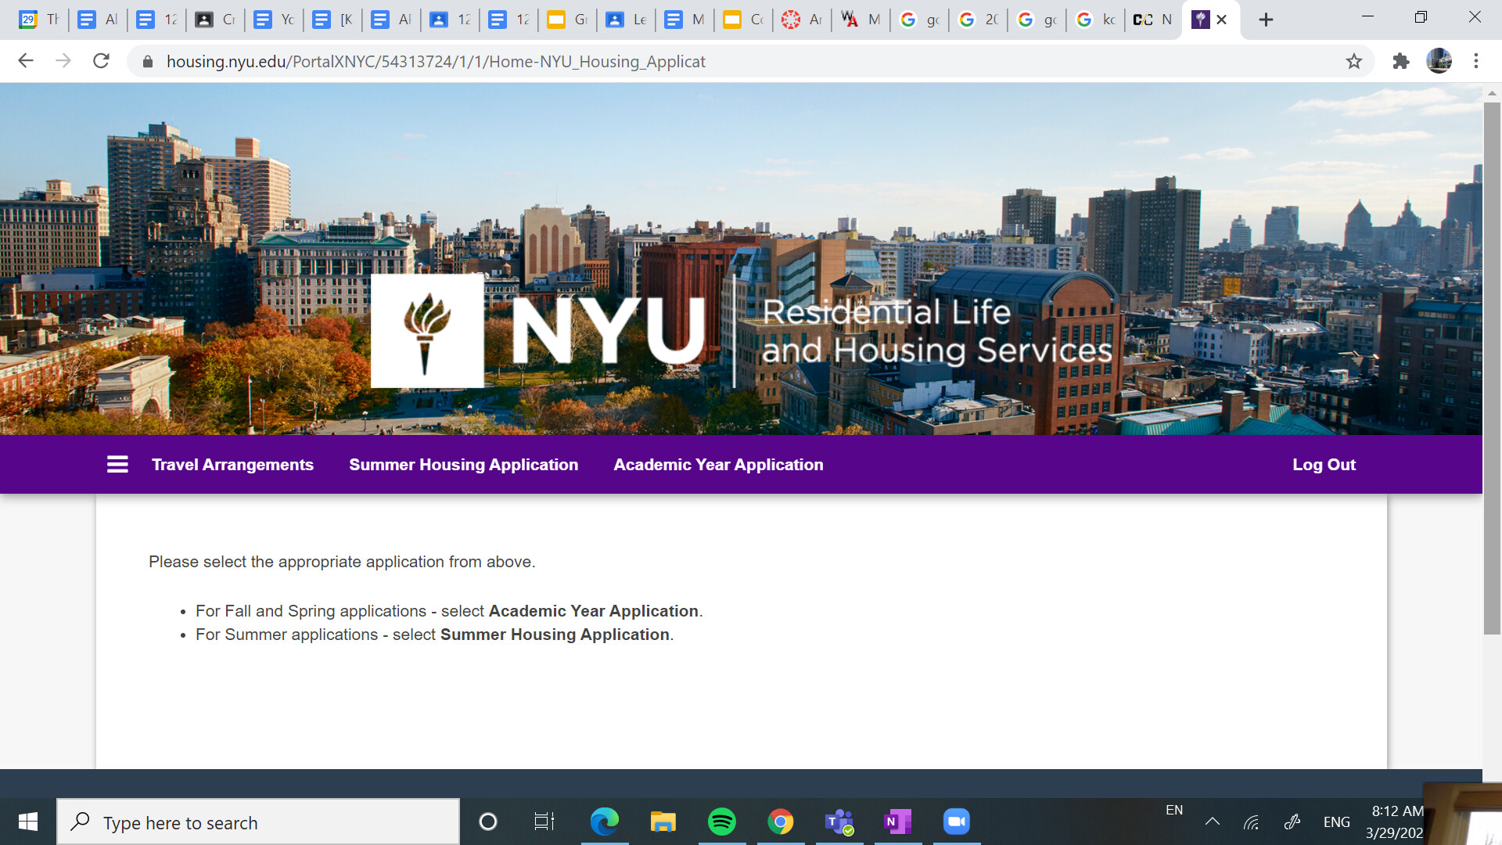Open Task View icon

point(544,822)
